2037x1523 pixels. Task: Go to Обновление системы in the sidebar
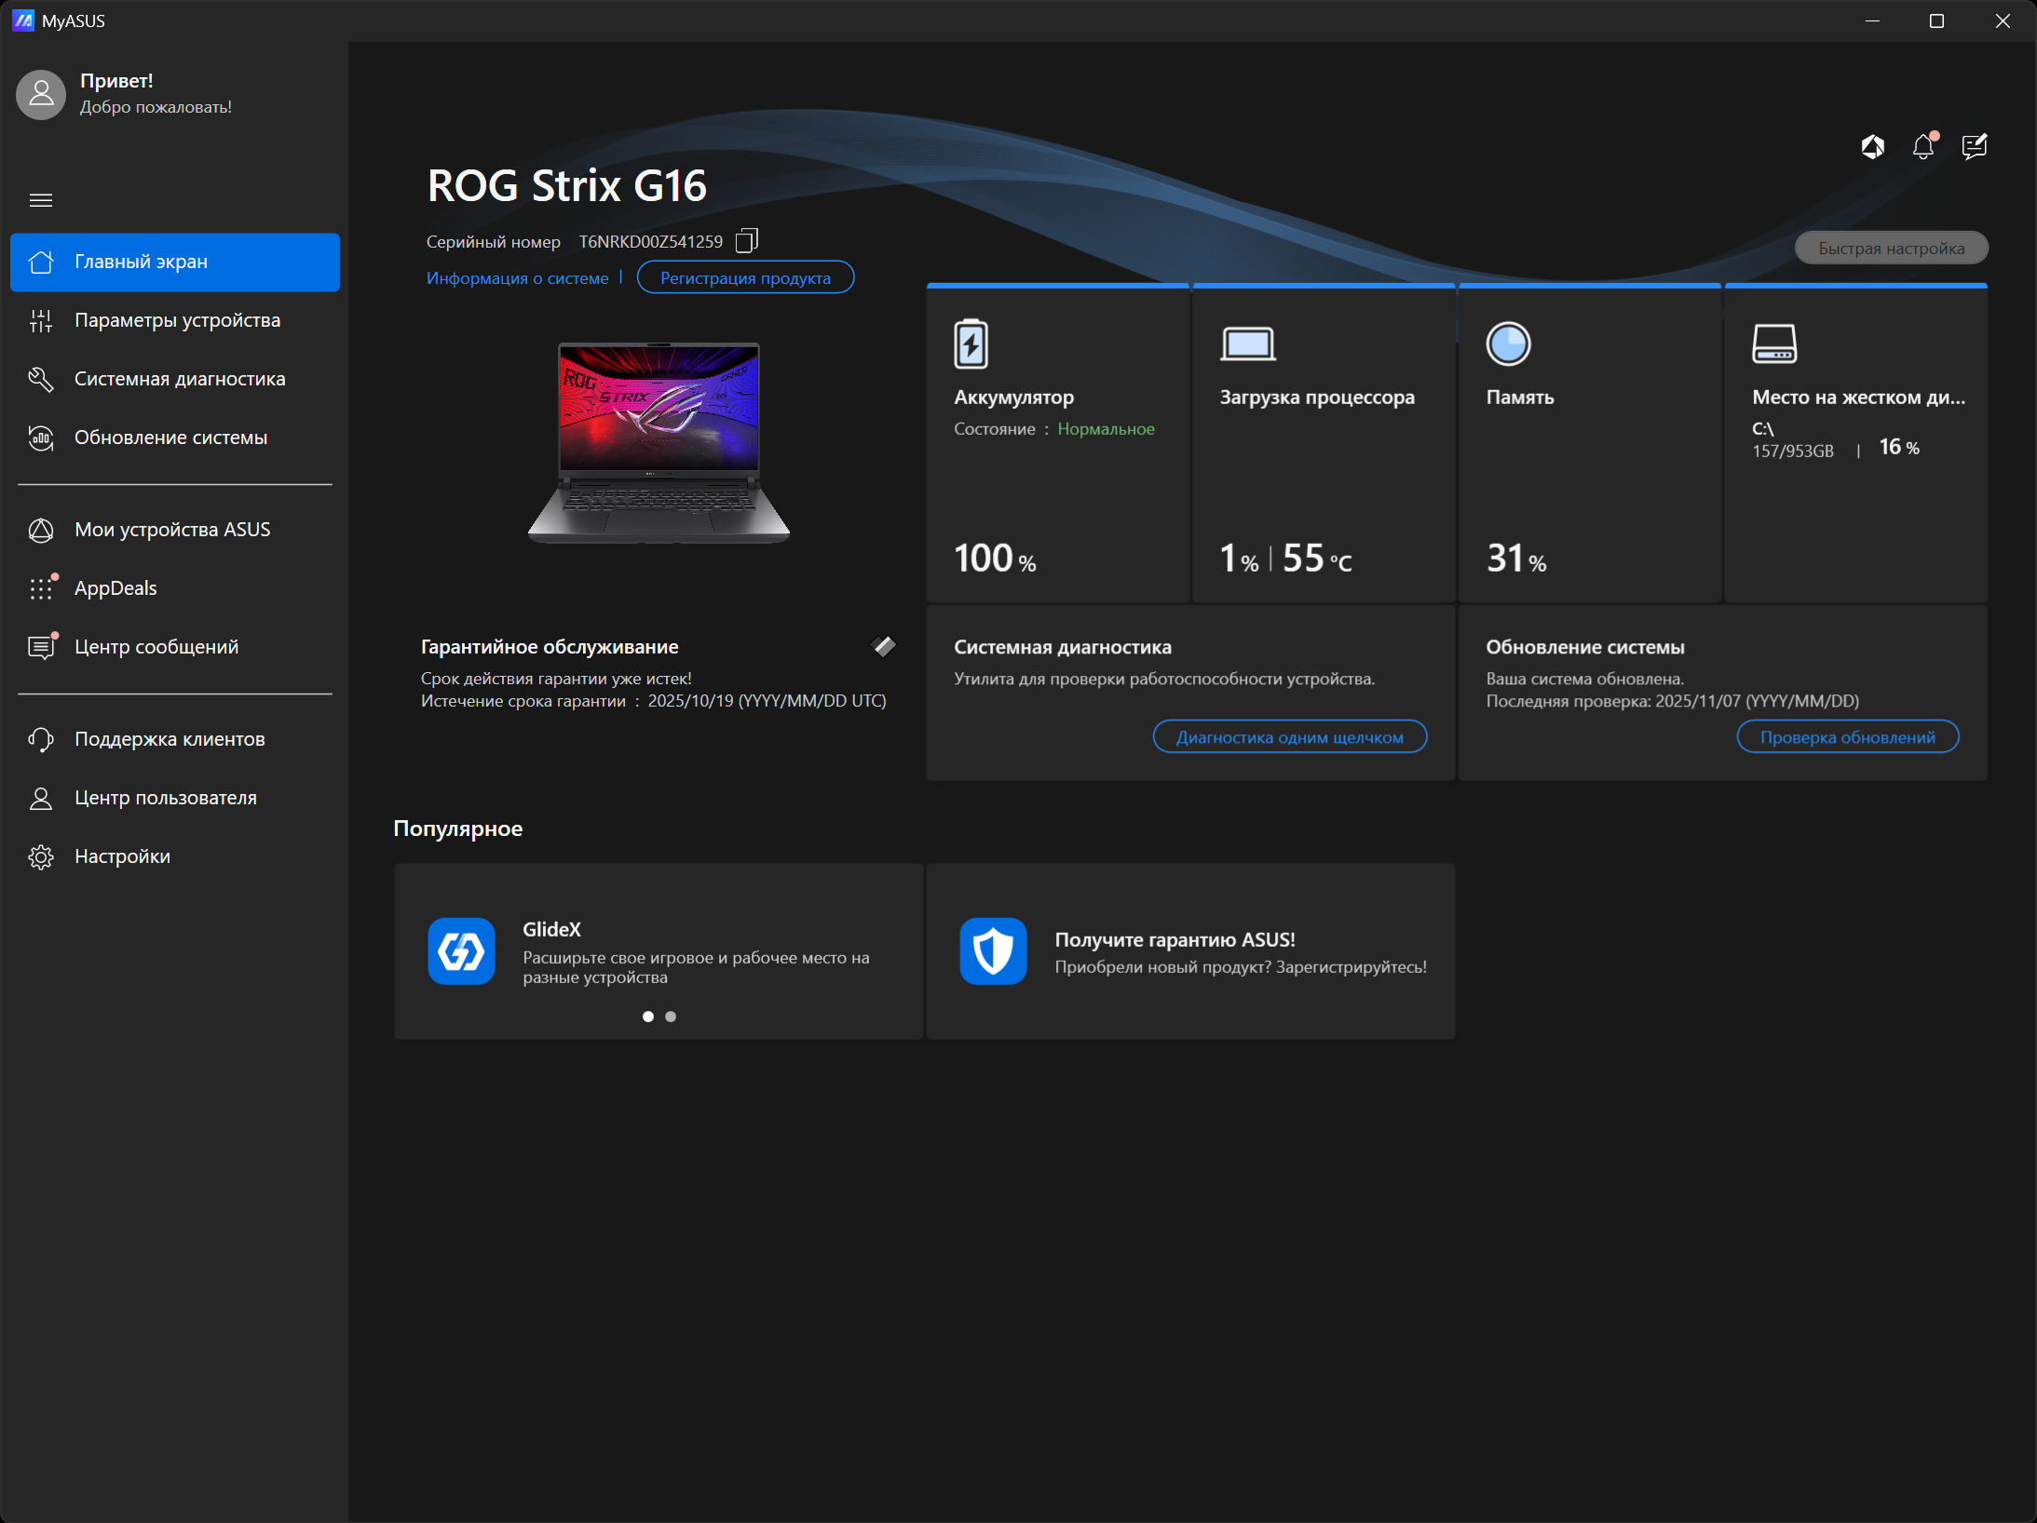coord(170,438)
